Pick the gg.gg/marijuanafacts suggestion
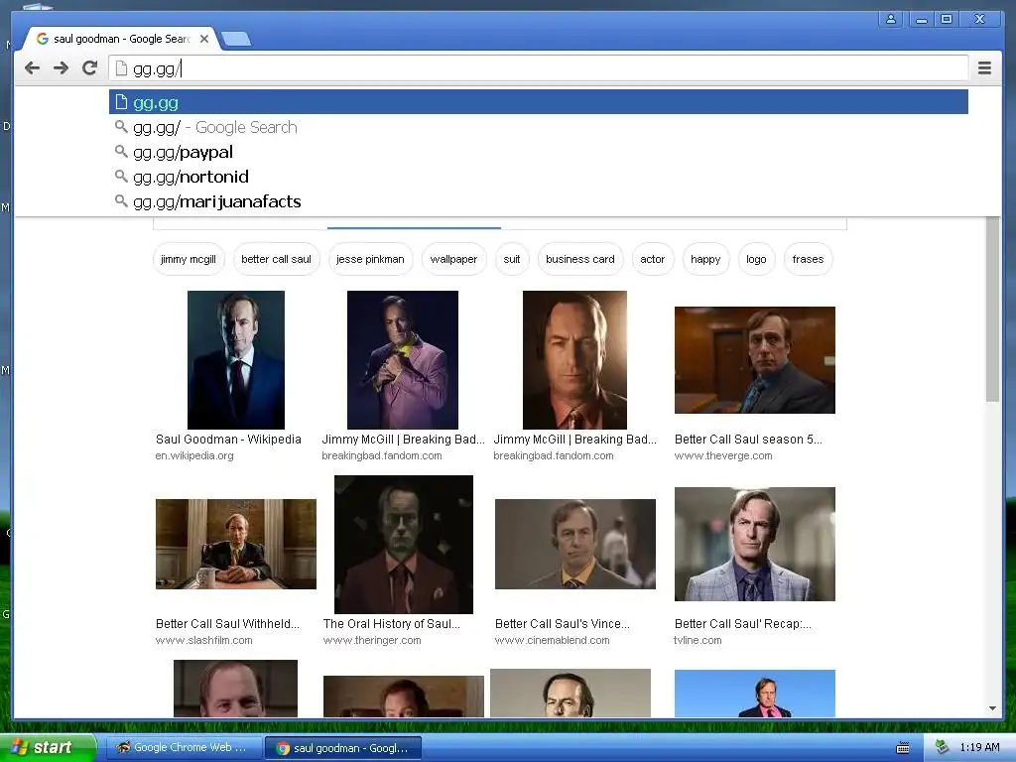This screenshot has width=1016, height=762. [x=539, y=201]
